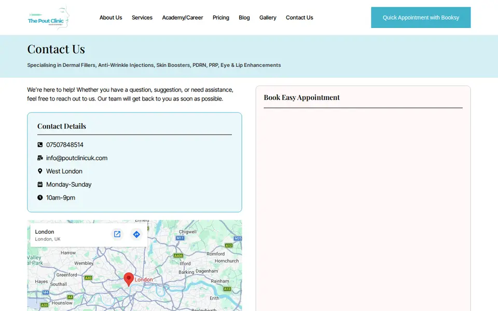Image resolution: width=498 pixels, height=311 pixels.
Task: Click the West London address text
Action: point(64,171)
